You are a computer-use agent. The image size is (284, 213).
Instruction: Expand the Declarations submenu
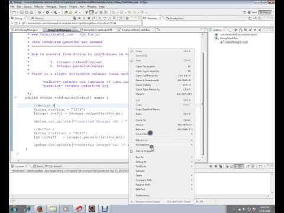point(162,145)
